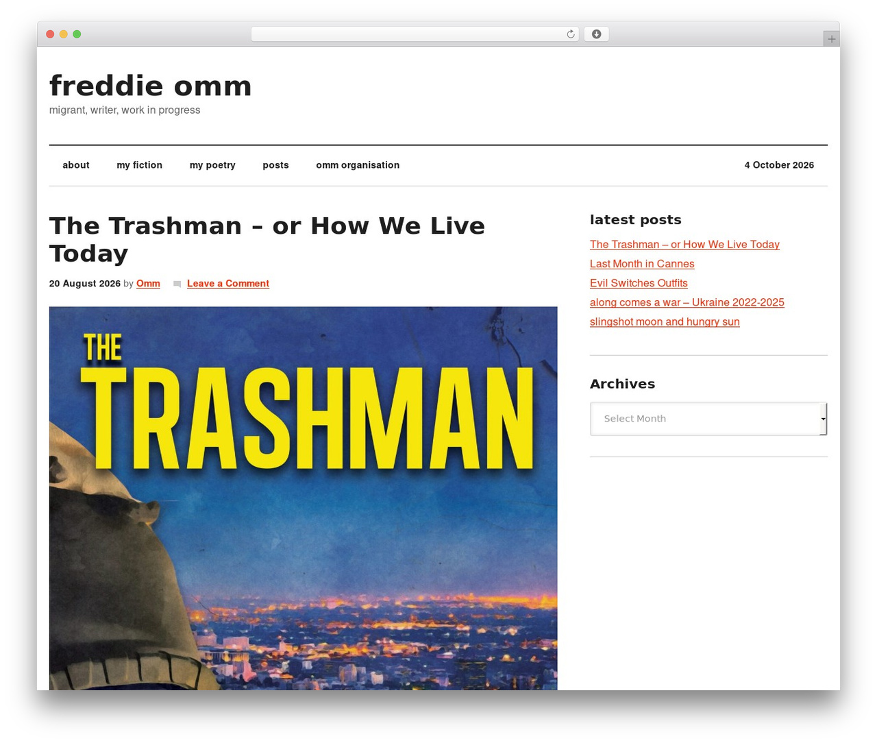Image resolution: width=877 pixels, height=743 pixels.
Task: Open the my fiction menu item
Action: point(140,165)
